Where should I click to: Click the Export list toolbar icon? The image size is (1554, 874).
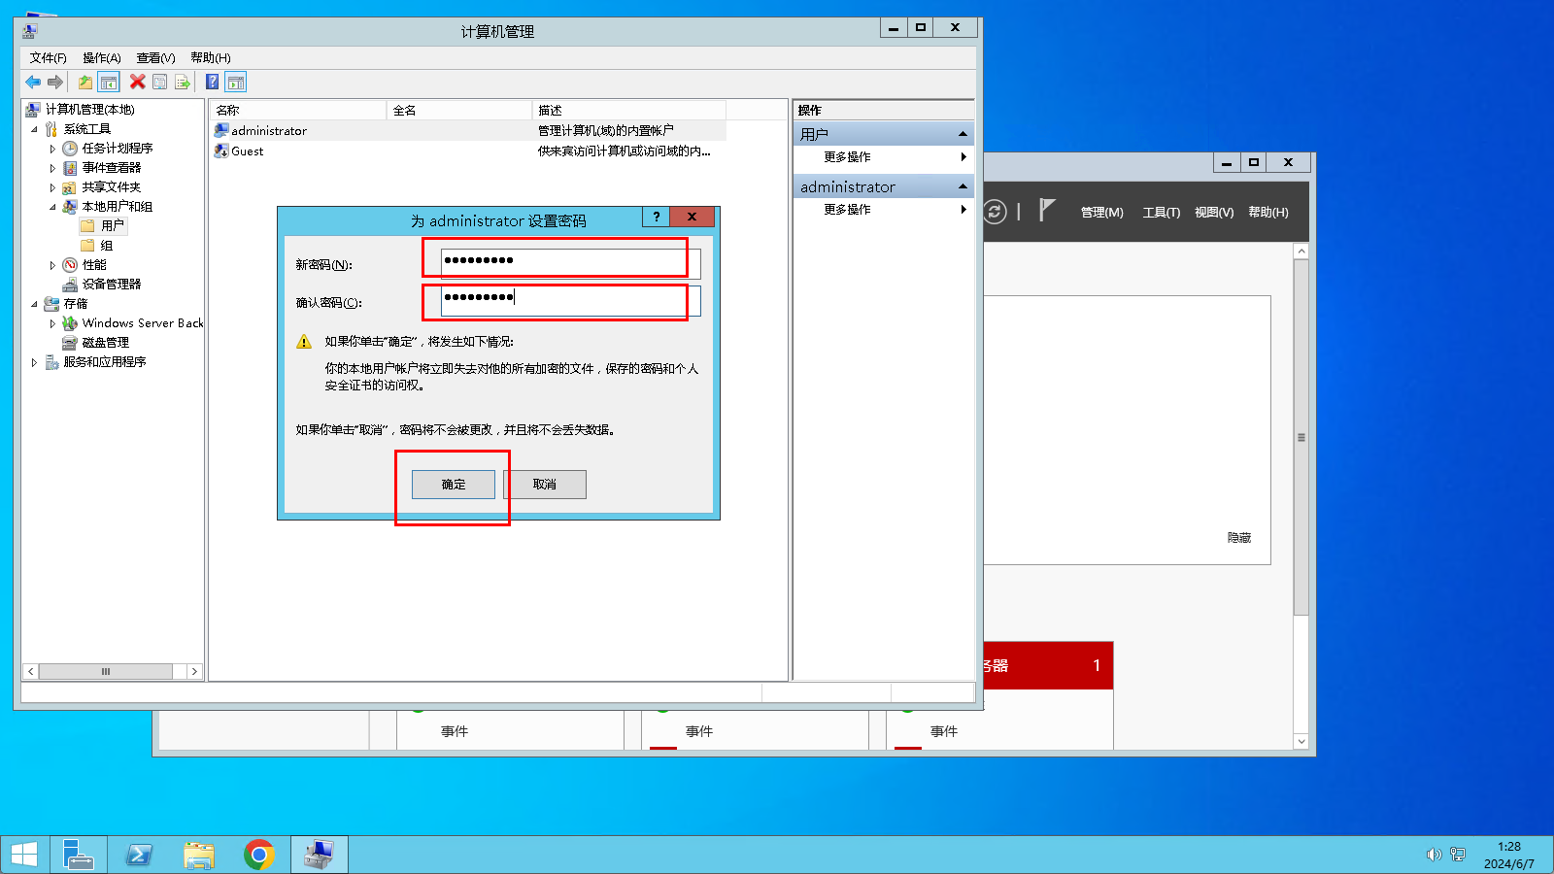coord(183,83)
